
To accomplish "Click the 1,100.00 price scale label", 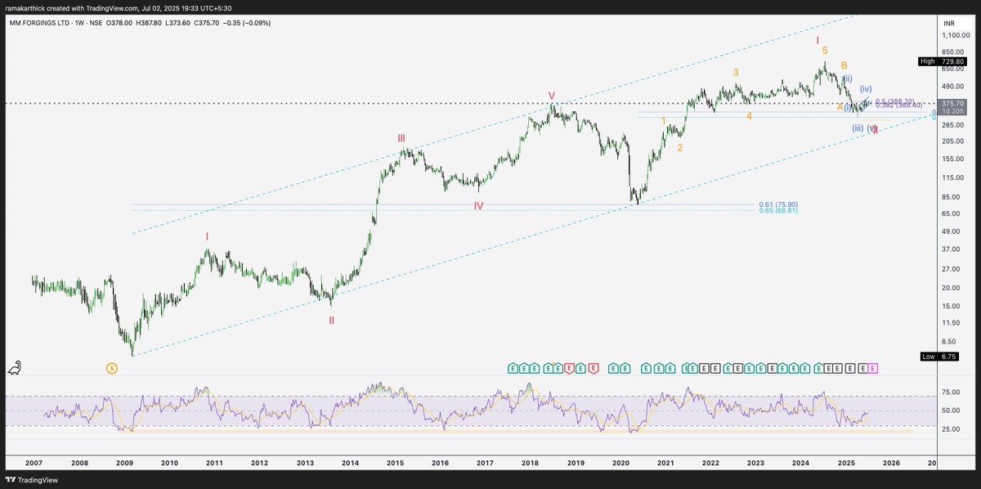I will click(954, 37).
